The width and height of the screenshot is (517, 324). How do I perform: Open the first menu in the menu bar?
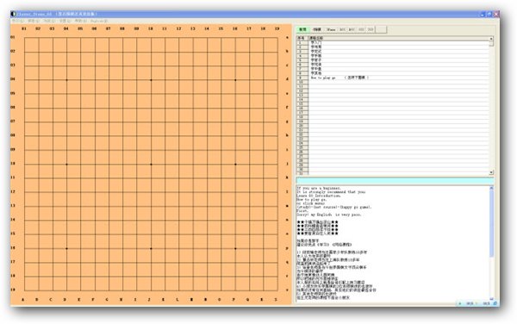click(x=17, y=21)
